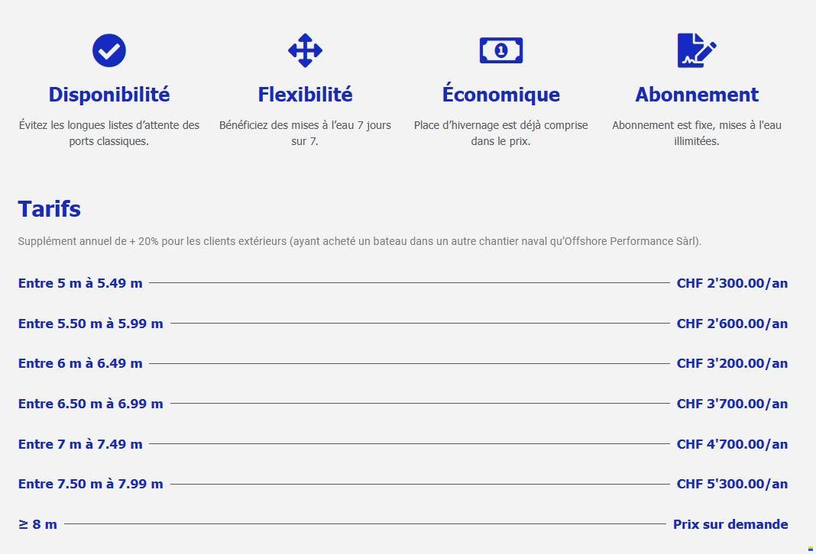Click the banknote Économique icon
Screen dimensions: 816x554
click(x=500, y=50)
